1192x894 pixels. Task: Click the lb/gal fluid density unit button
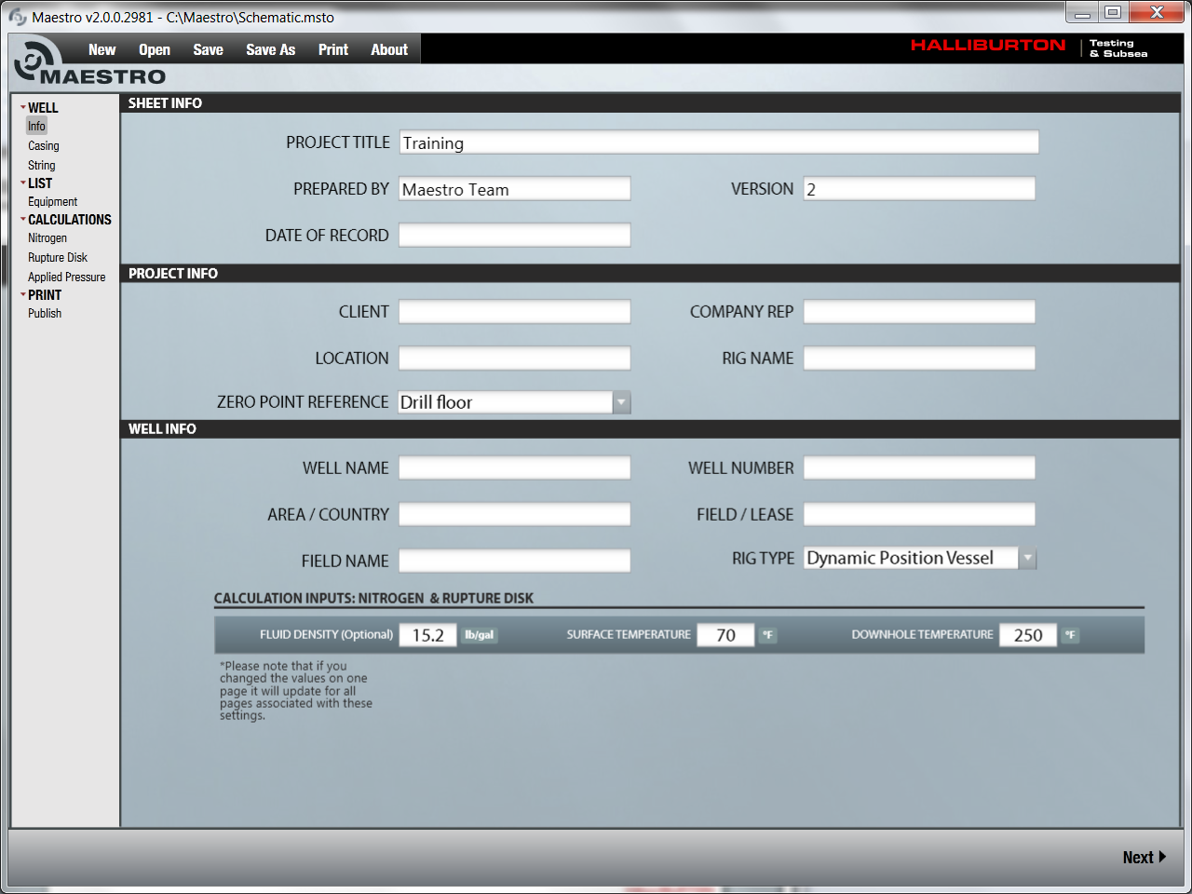(x=479, y=635)
